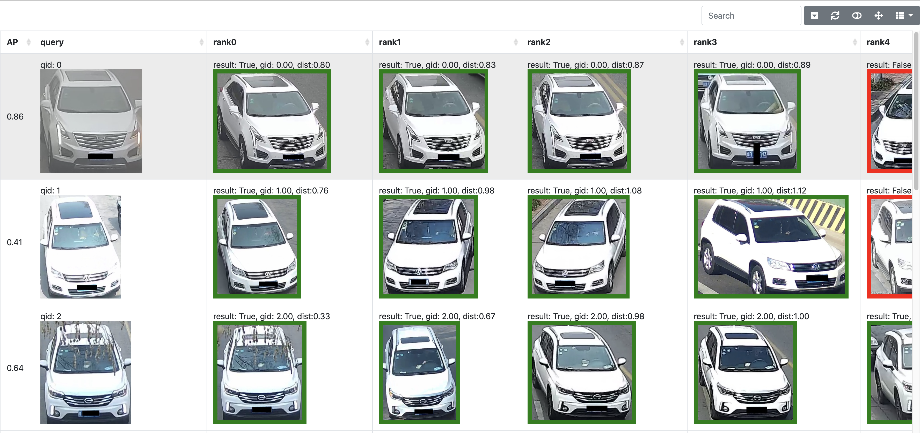Image resolution: width=920 pixels, height=433 pixels.
Task: Select the rank0 column header
Action: click(225, 42)
